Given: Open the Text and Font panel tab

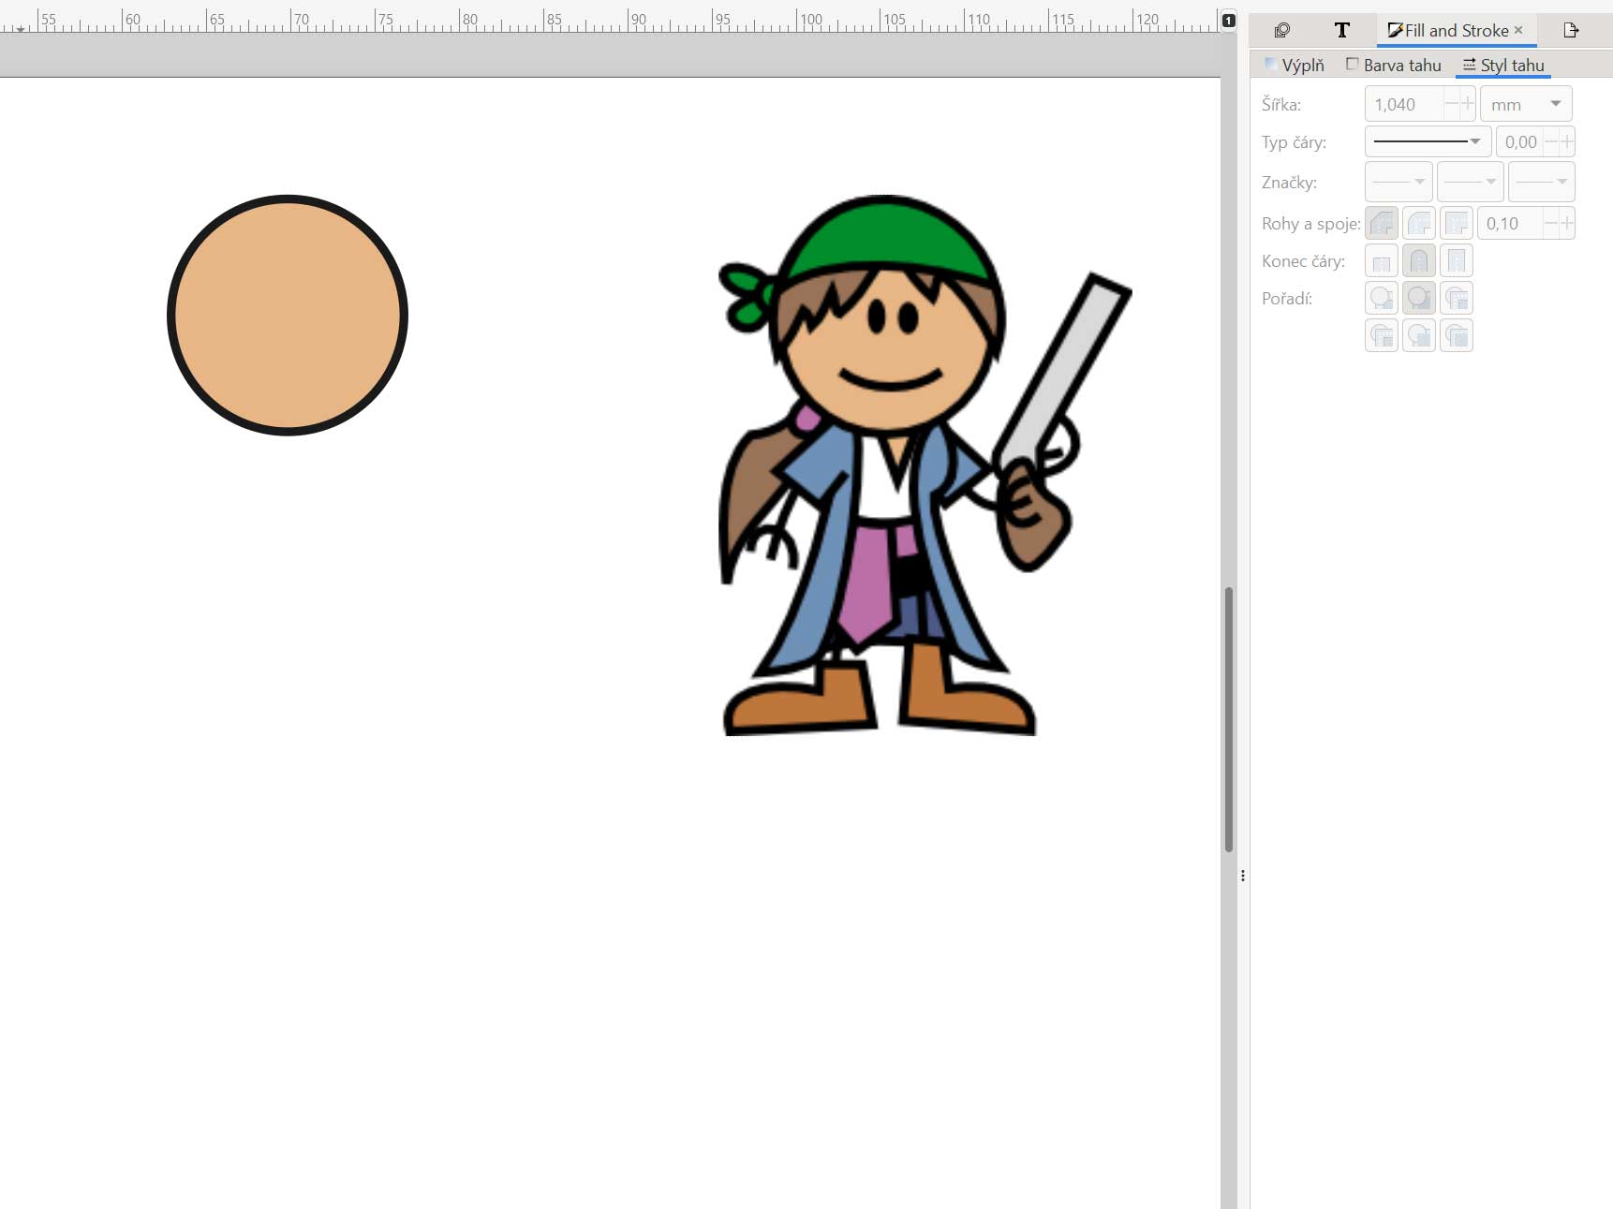Looking at the screenshot, I should pyautogui.click(x=1341, y=31).
